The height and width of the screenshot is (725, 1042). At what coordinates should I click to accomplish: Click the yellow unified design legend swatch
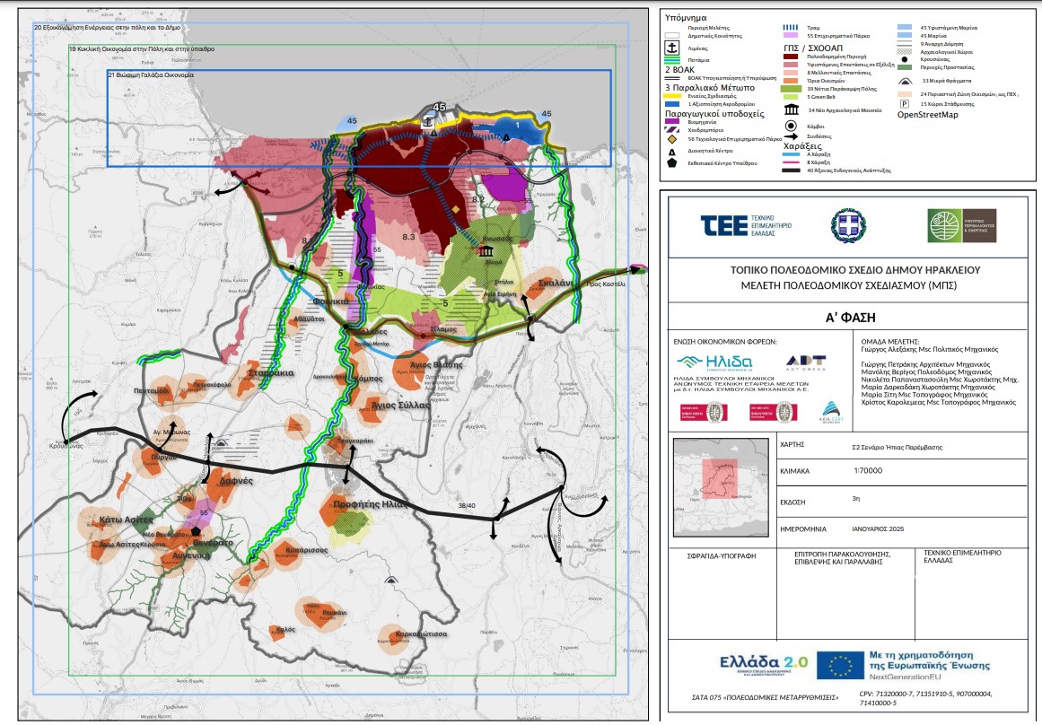point(671,95)
